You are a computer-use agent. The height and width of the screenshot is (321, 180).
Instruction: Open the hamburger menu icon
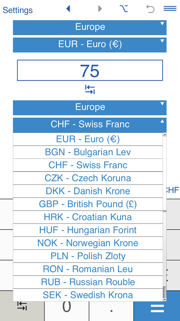[170, 9]
